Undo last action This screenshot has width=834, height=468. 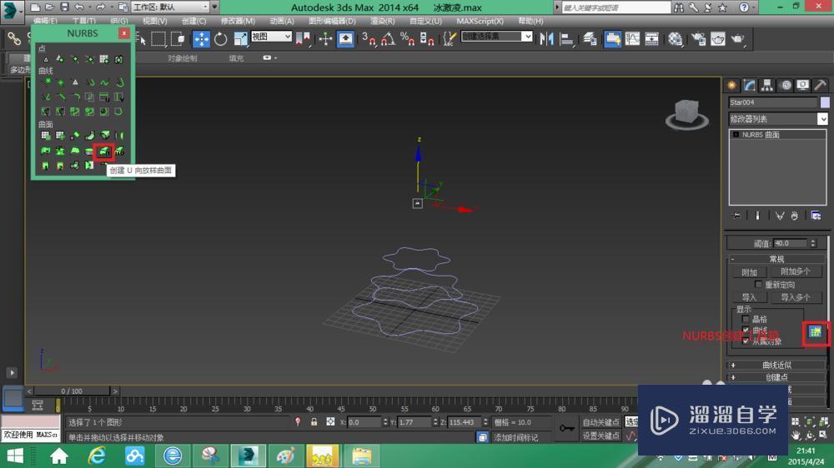[79, 7]
